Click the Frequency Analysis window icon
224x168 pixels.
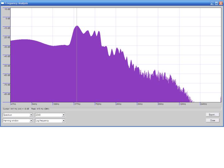point(2,3)
